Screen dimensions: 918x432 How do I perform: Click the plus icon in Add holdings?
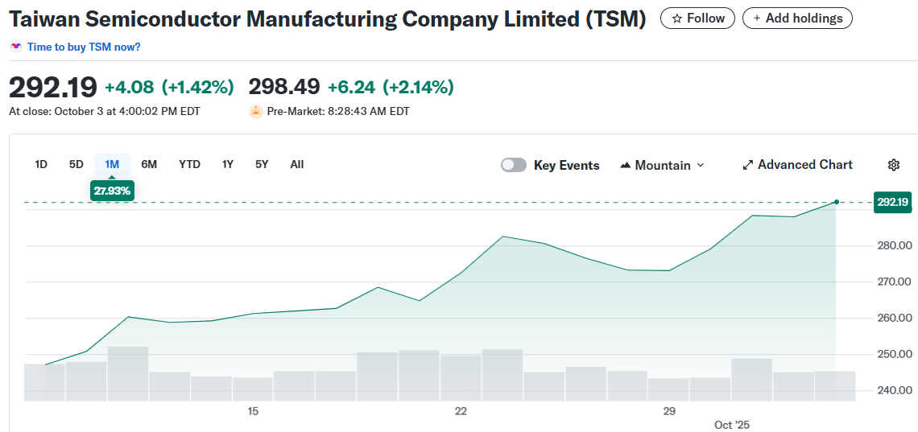[x=757, y=18]
